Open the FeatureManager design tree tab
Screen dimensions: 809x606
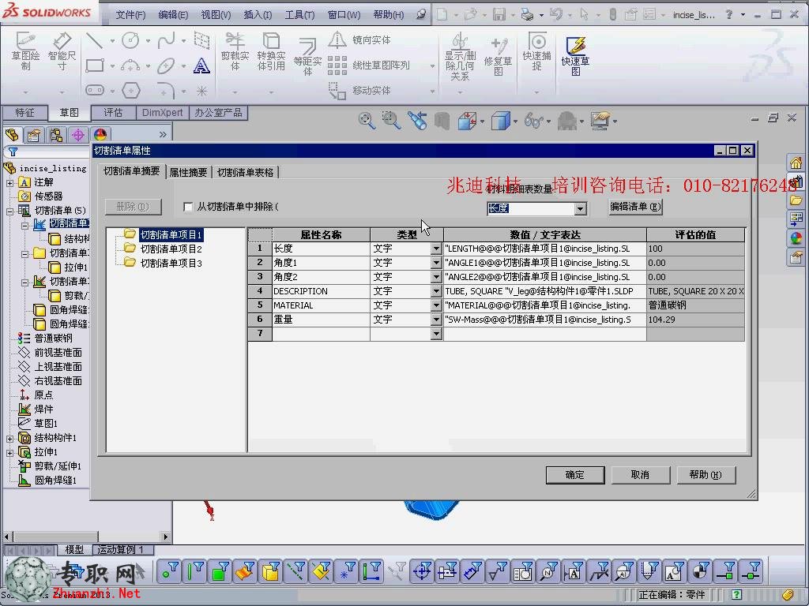[x=12, y=135]
